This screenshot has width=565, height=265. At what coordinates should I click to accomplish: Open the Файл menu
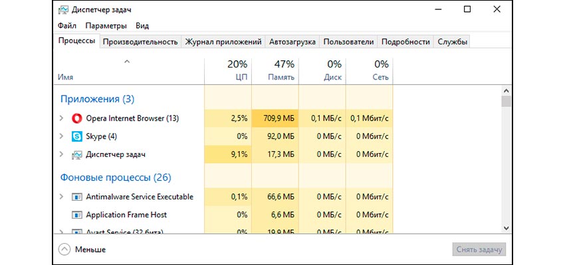coord(66,26)
